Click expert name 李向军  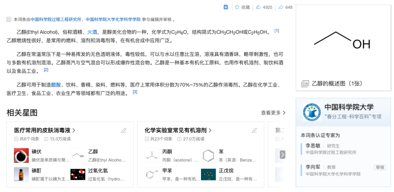tap(313, 167)
